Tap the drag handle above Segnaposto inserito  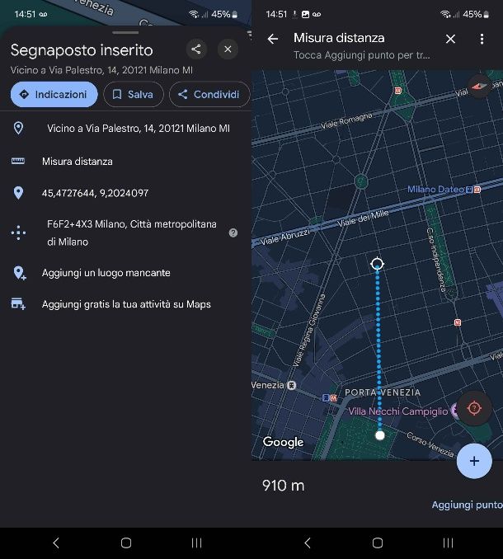[125, 32]
